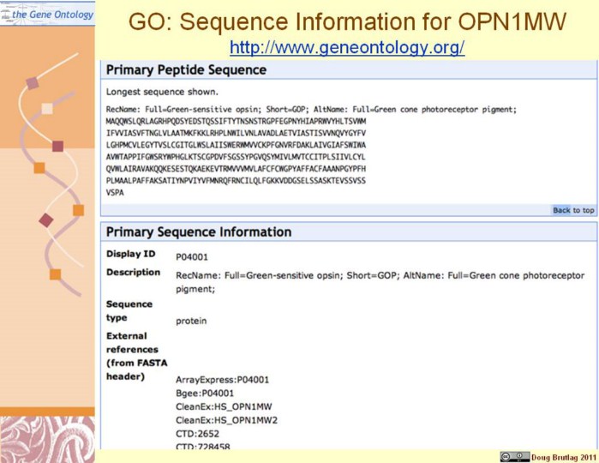Open the geneontology.org URL link
599x463 pixels.
point(347,48)
